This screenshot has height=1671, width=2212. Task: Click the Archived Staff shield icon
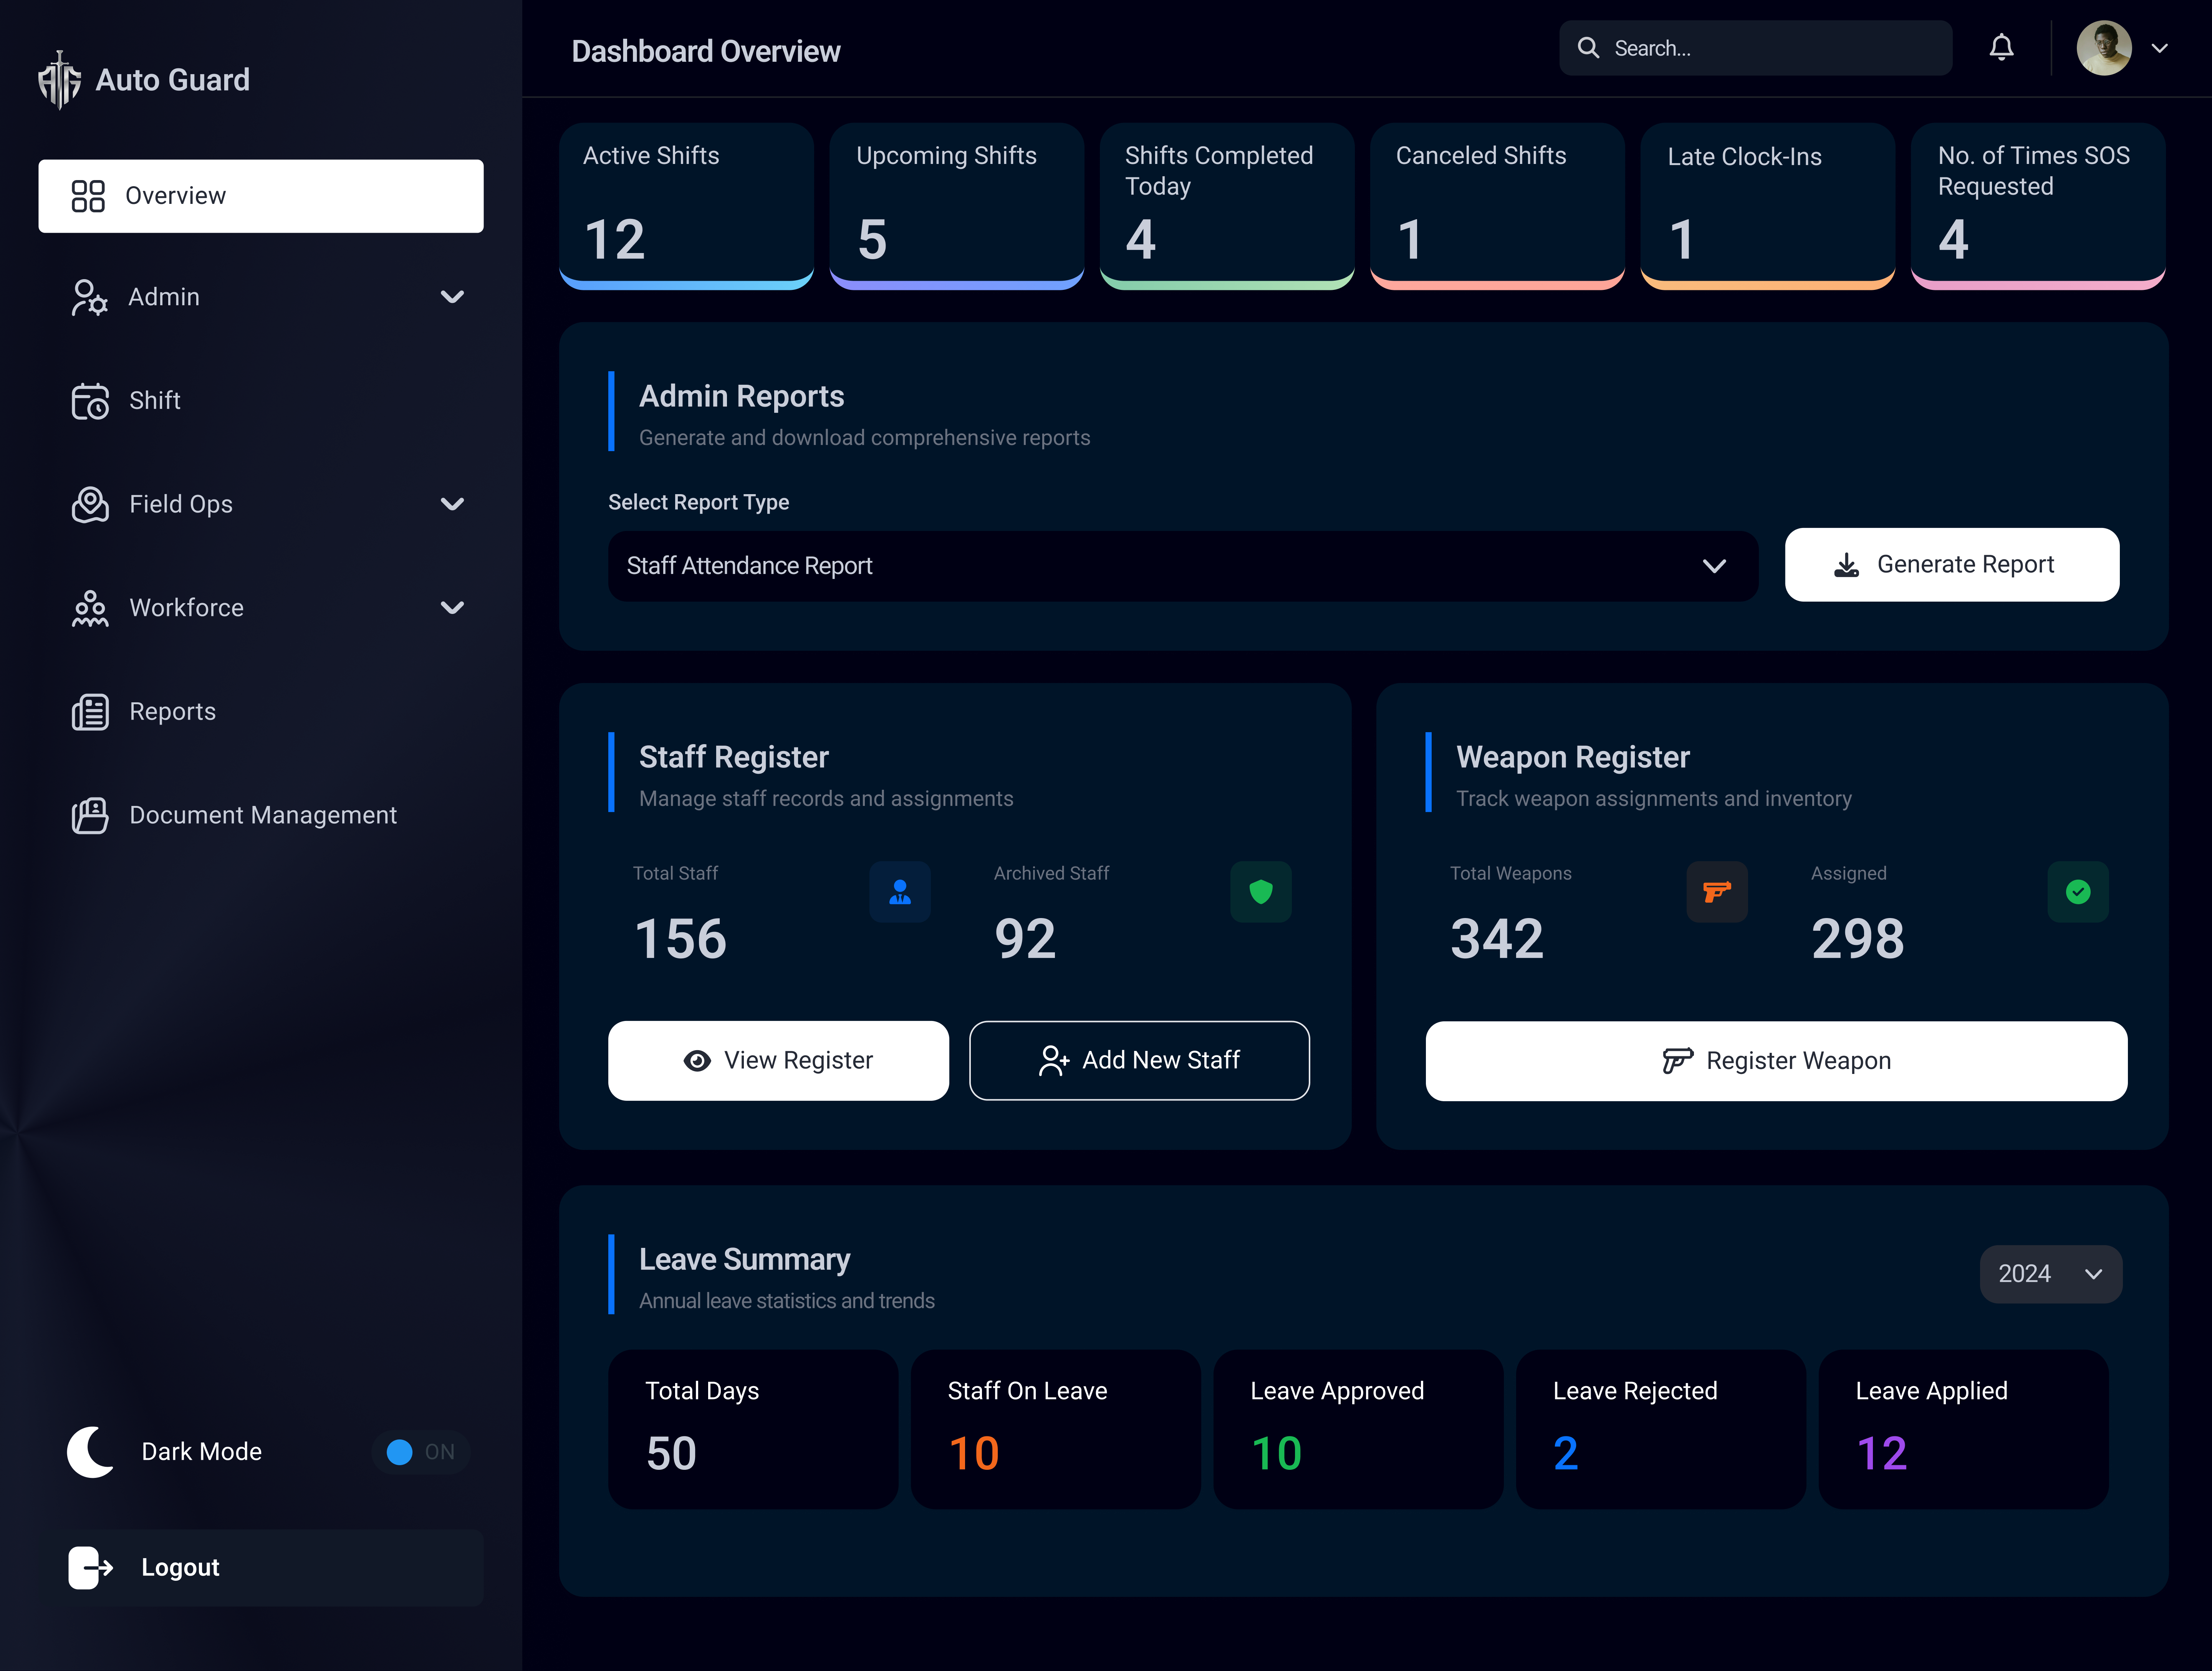coord(1261,891)
